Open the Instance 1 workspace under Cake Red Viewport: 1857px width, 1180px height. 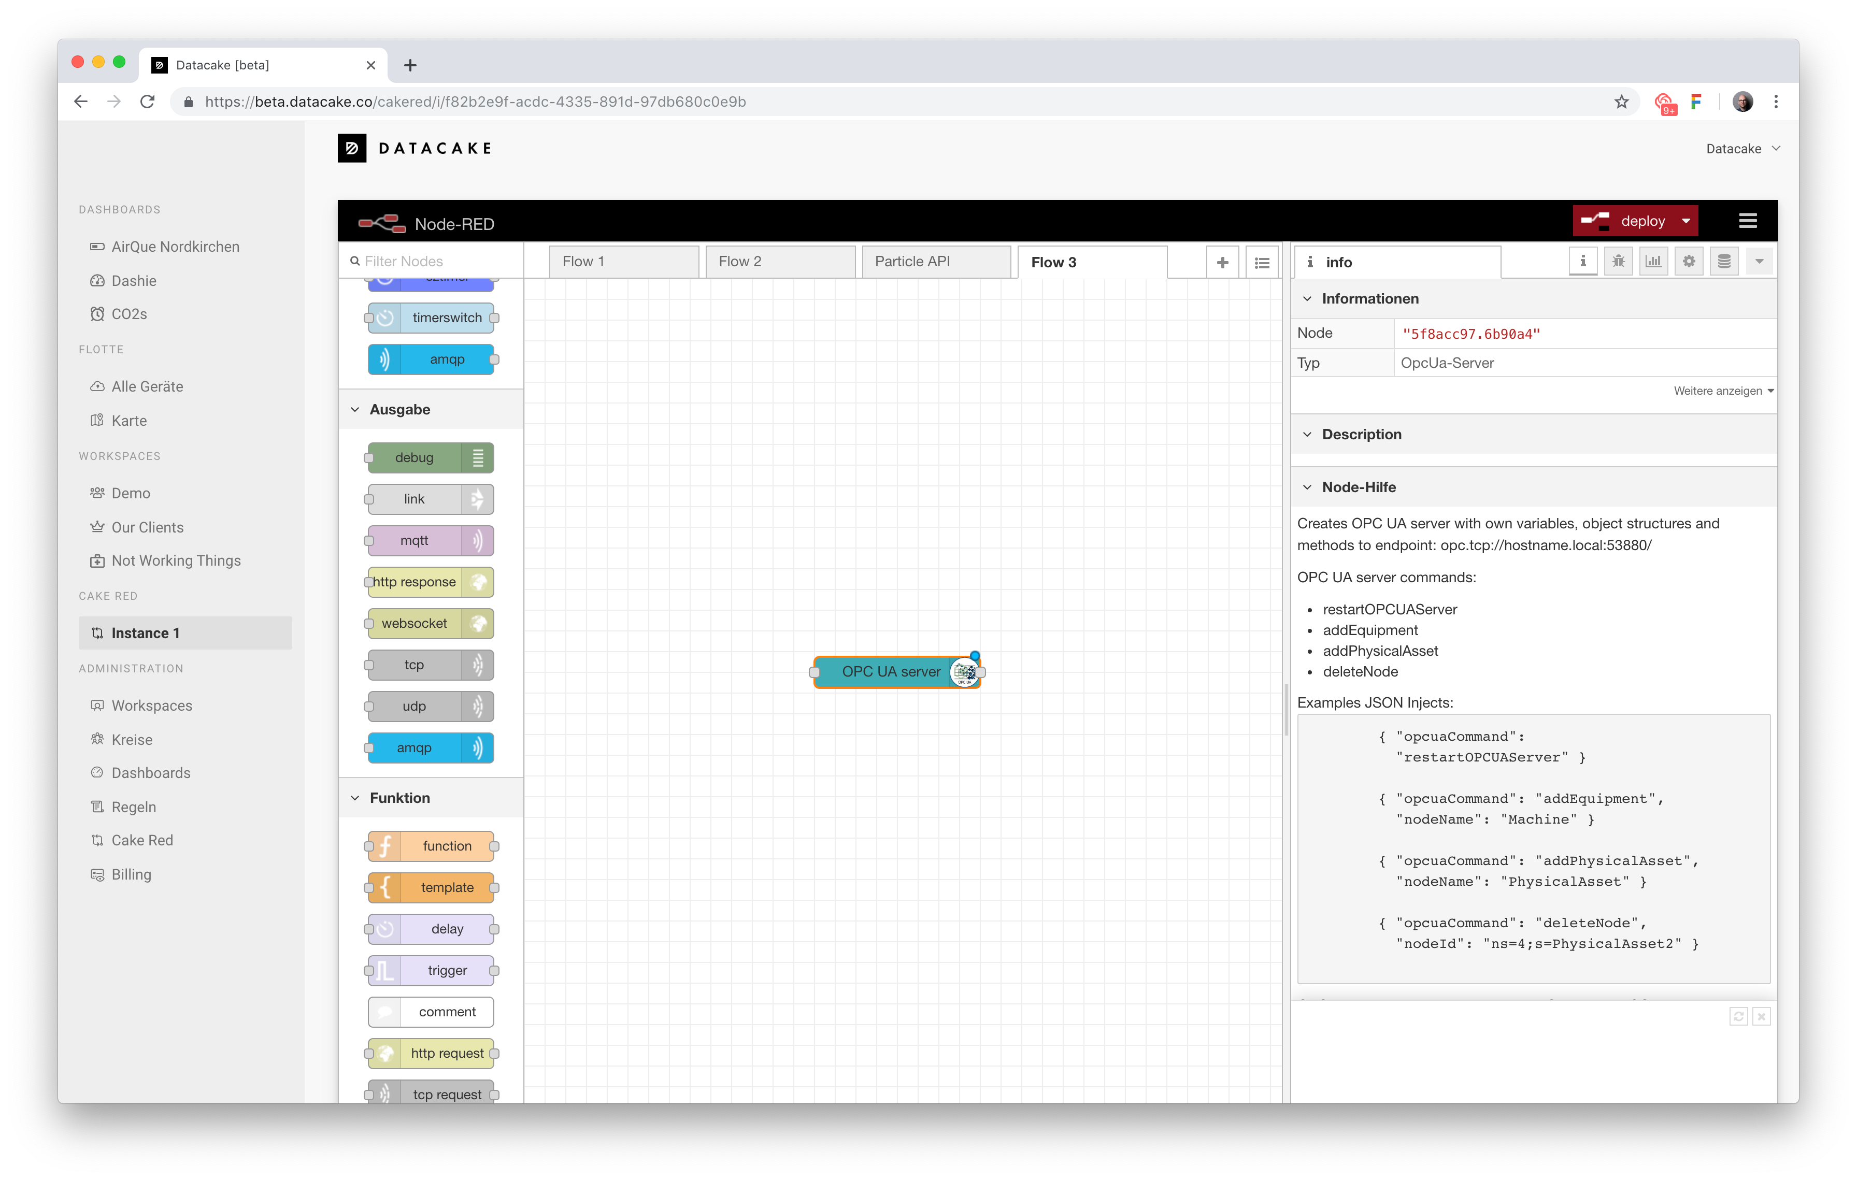147,633
